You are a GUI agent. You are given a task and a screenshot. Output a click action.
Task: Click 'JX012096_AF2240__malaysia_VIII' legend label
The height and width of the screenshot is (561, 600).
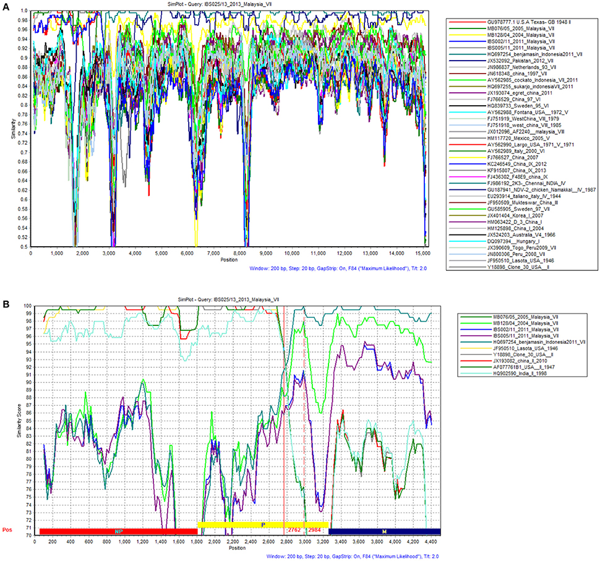tap(526, 132)
